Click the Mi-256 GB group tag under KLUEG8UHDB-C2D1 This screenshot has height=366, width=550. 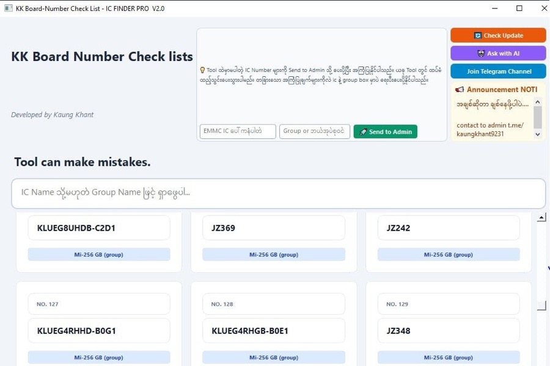tap(99, 254)
